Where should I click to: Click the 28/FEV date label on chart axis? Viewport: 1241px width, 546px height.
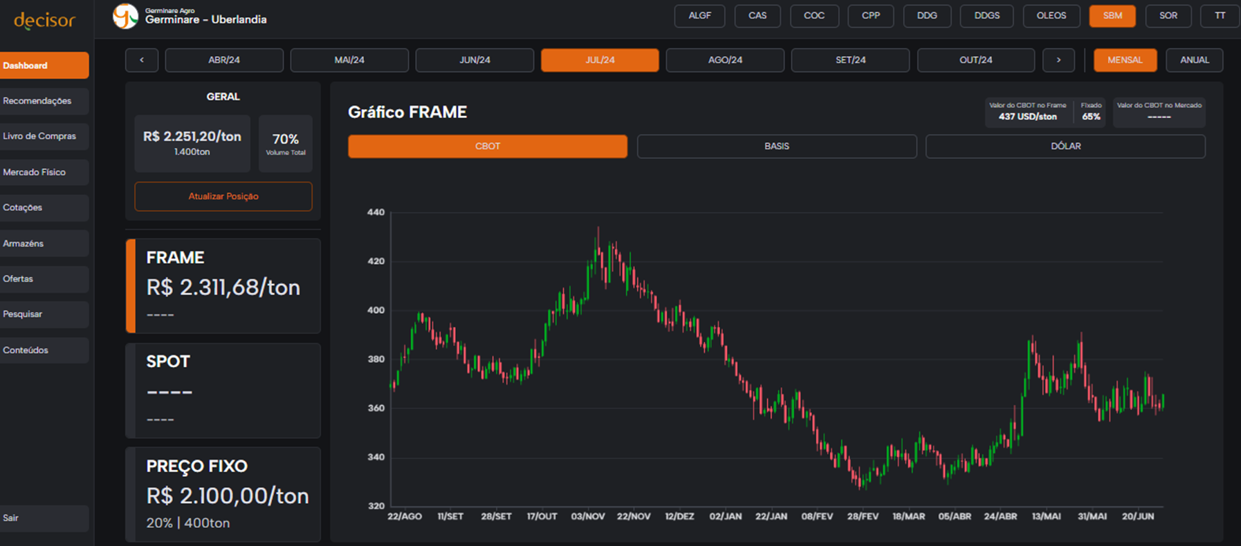[863, 516]
